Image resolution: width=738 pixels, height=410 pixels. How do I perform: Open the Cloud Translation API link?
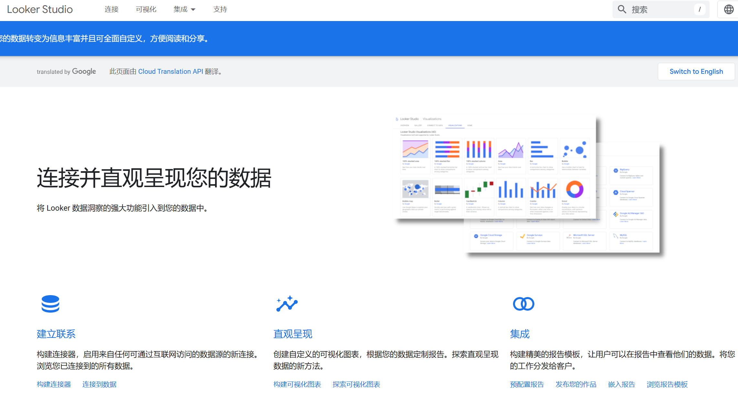point(170,72)
